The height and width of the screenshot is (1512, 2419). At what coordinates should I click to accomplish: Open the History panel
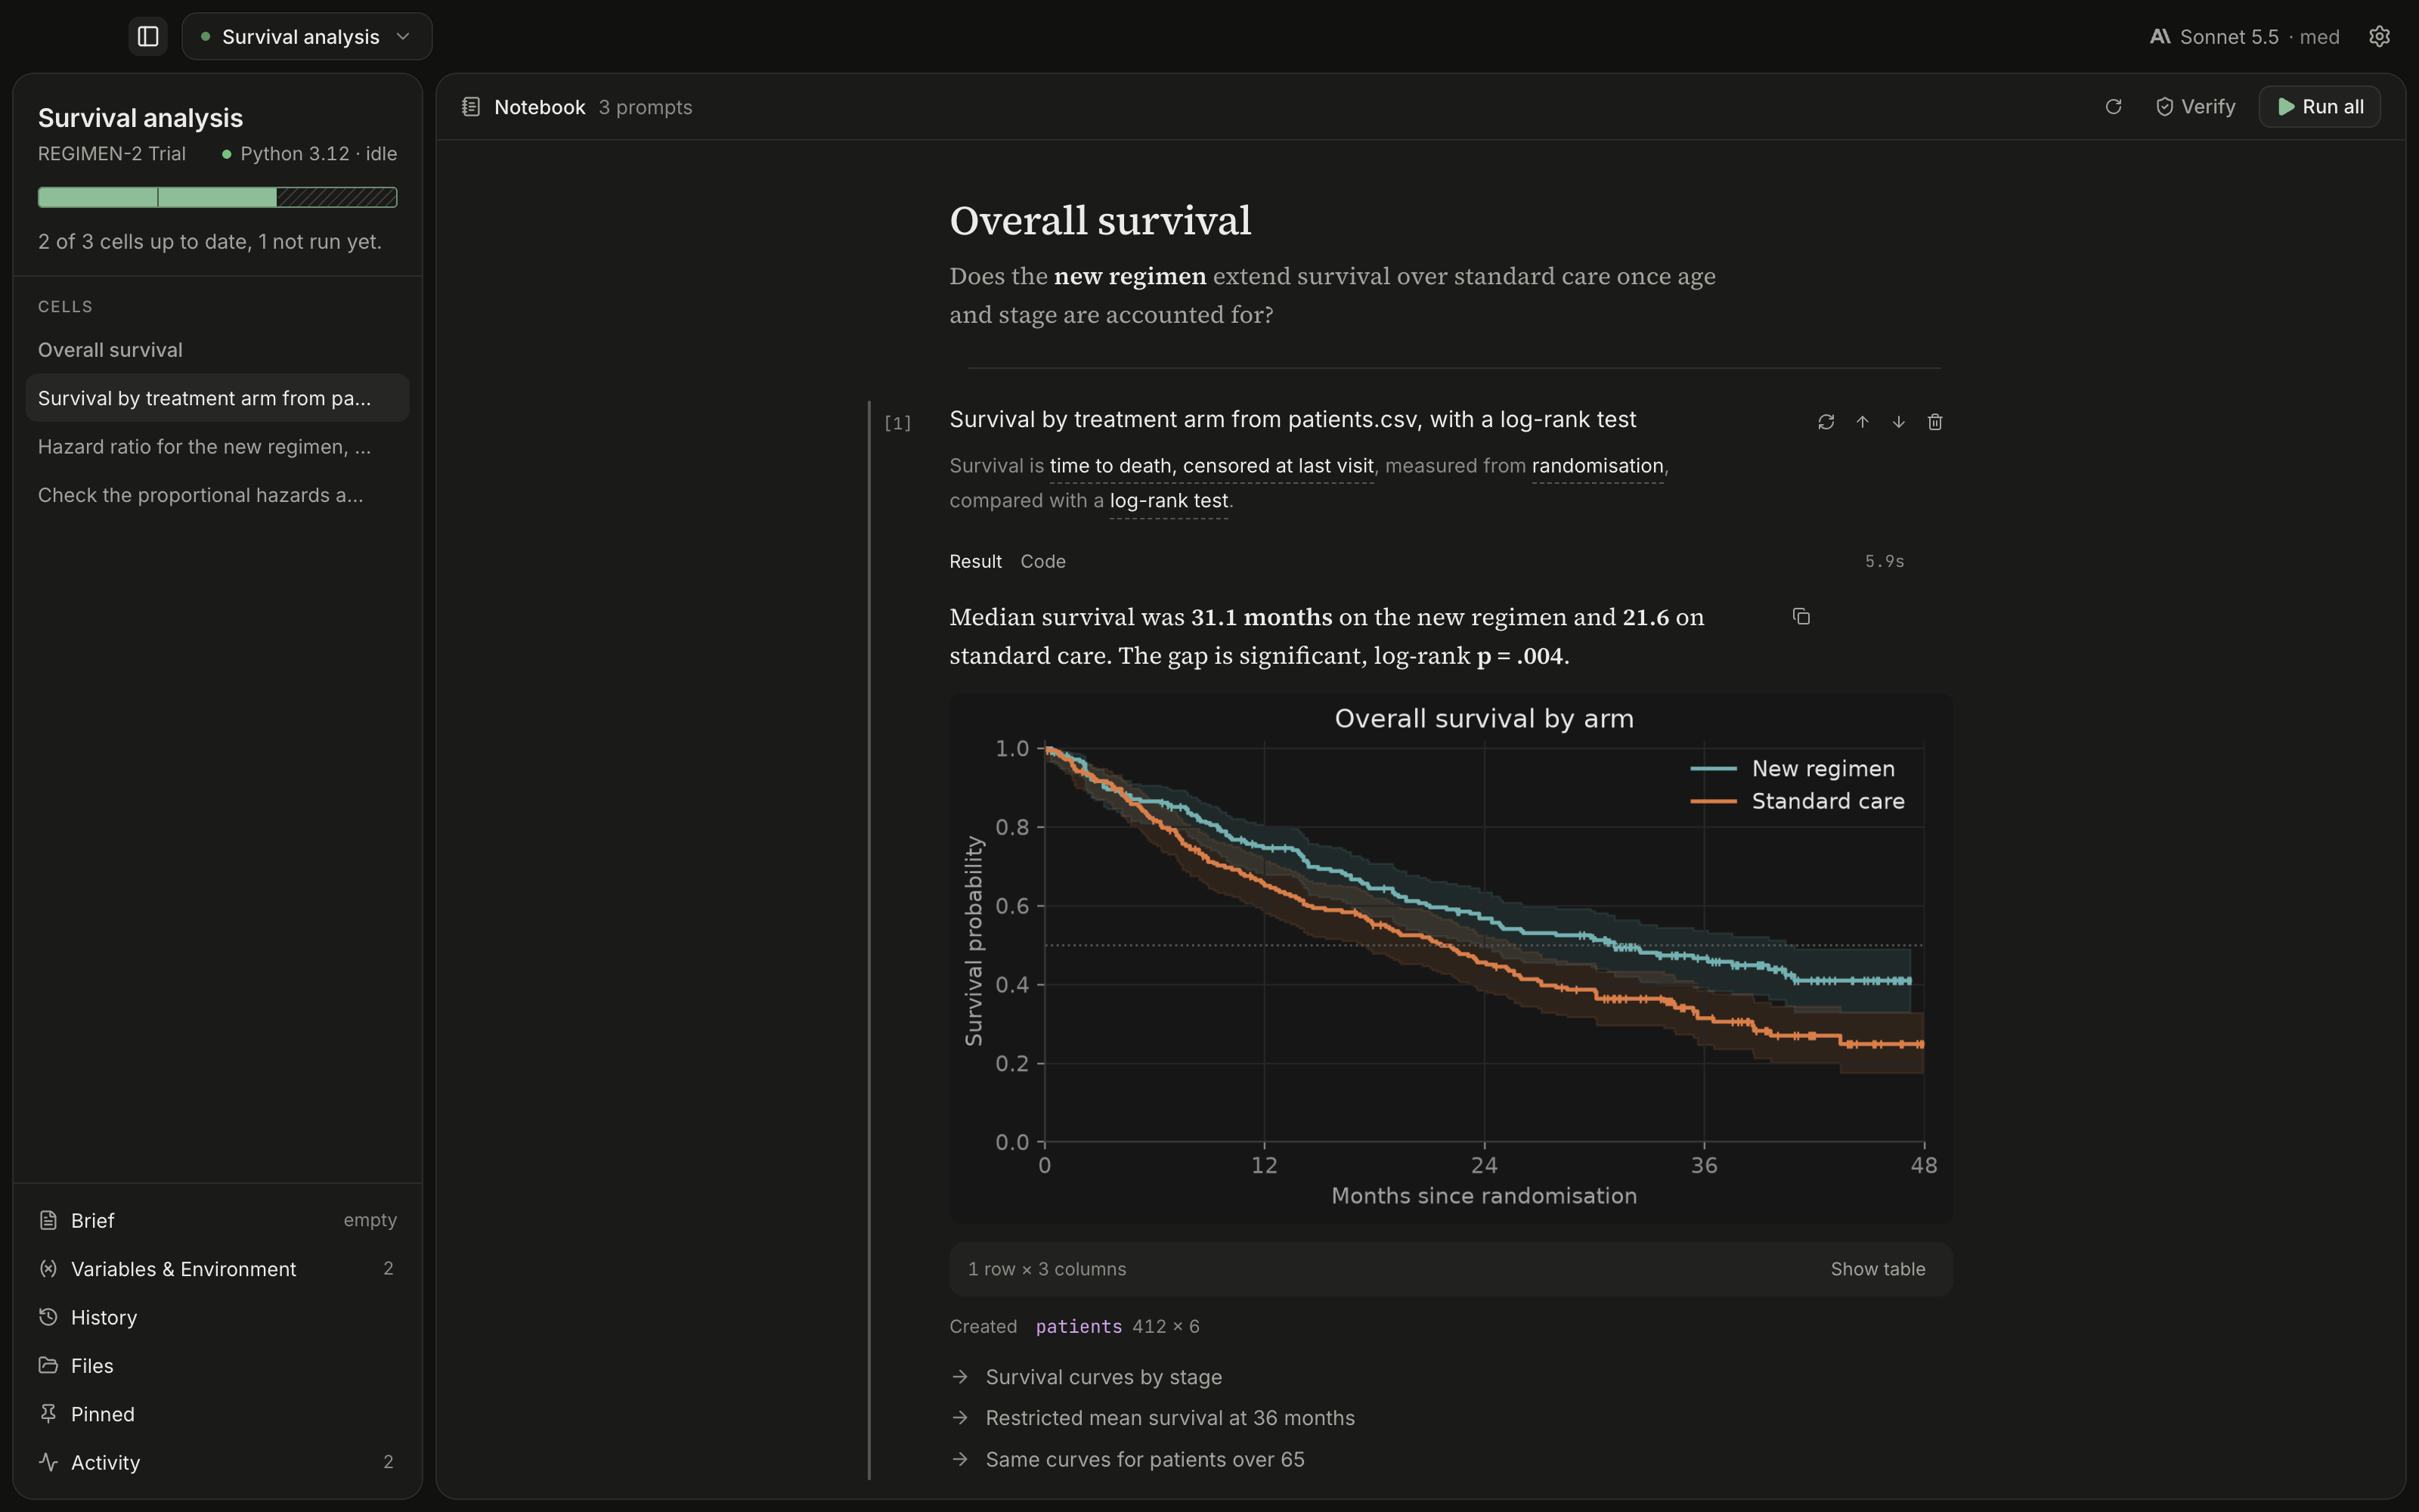point(217,1317)
